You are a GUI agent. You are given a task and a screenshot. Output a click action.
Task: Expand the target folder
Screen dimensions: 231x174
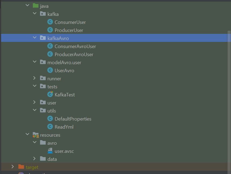pyautogui.click(x=13, y=167)
